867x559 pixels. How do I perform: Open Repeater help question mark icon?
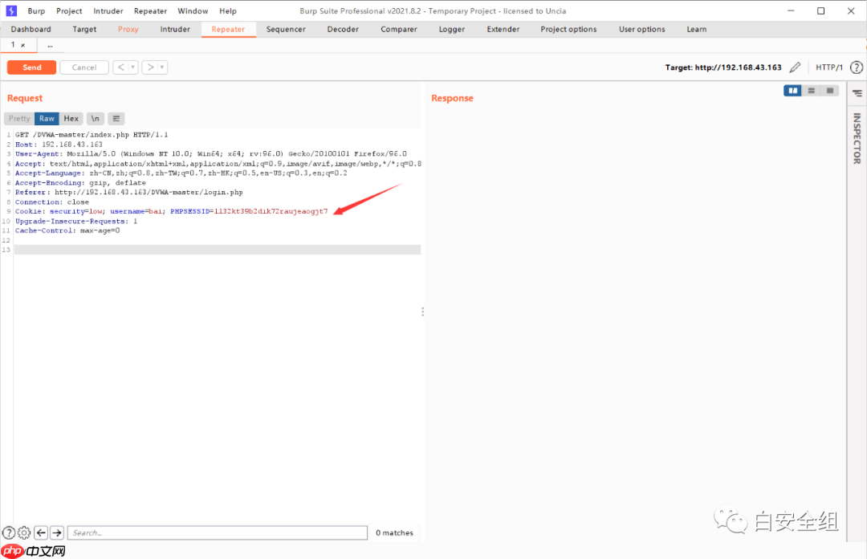click(857, 67)
